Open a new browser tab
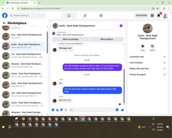 click(x=39, y=3)
